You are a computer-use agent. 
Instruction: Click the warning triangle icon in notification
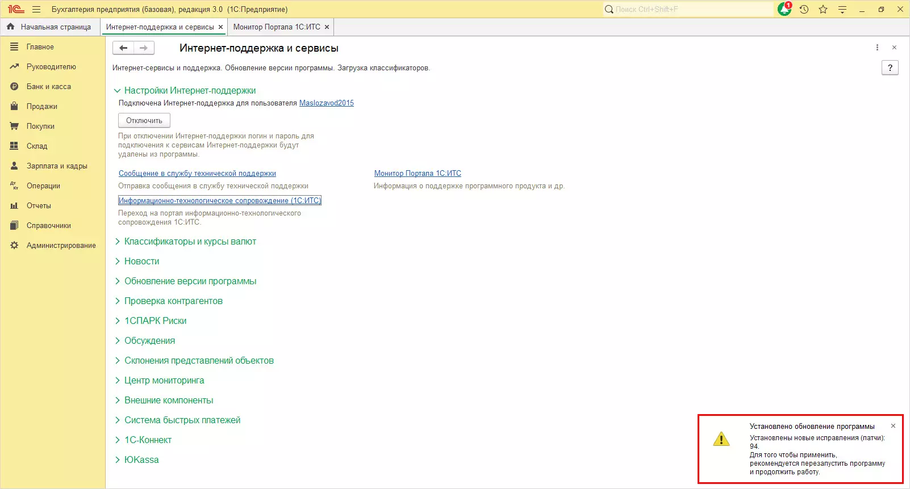tap(721, 439)
